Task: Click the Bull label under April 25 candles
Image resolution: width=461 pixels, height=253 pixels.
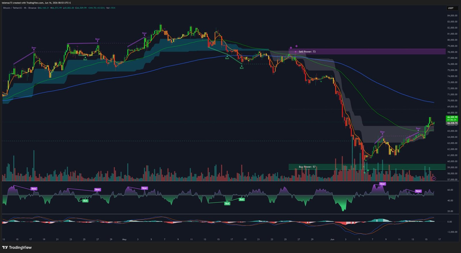Action: 85,59
